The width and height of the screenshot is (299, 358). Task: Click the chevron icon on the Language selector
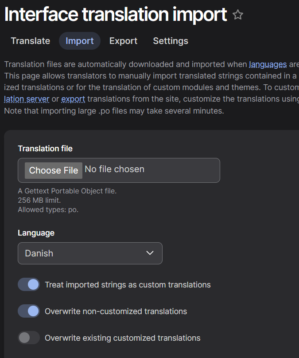(151, 253)
